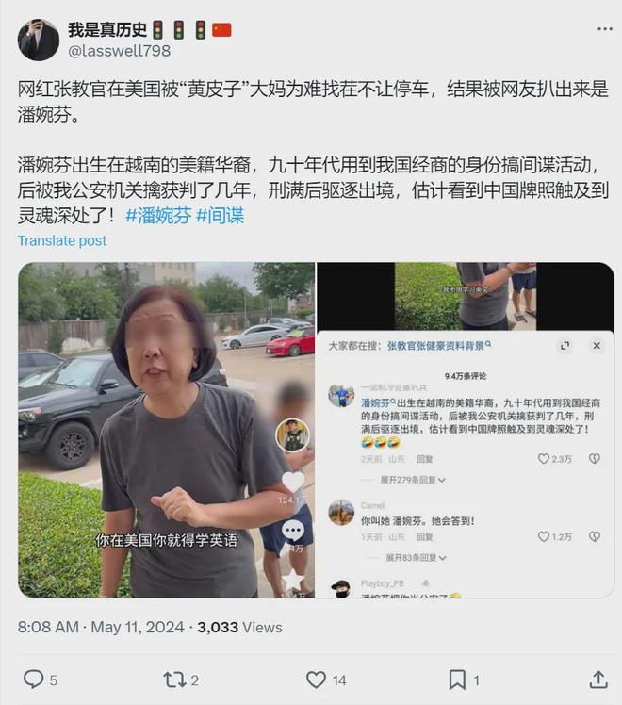Open the #间谍 hashtag
Viewport: 622px width, 705px height.
coord(221,216)
